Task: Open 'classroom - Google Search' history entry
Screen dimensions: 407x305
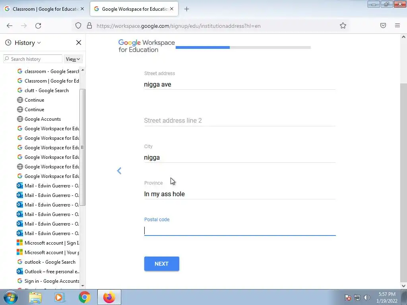Action: (48, 71)
